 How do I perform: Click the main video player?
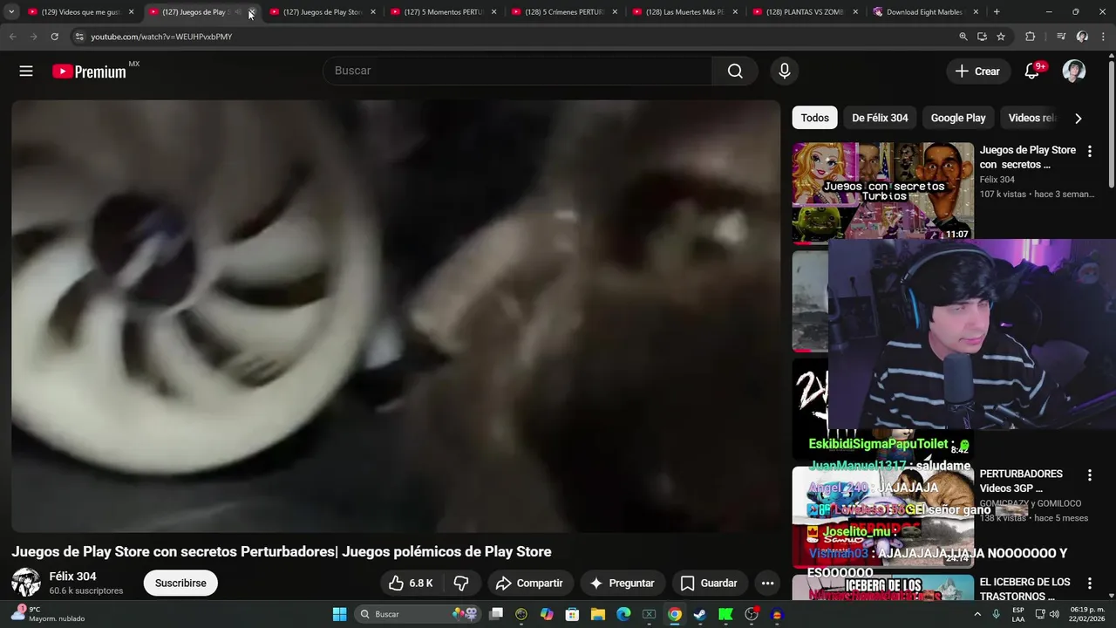point(395,316)
